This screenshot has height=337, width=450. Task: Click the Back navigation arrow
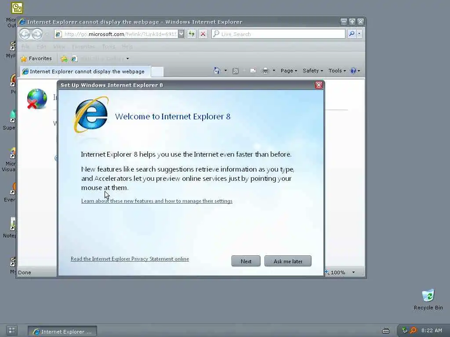pos(25,34)
